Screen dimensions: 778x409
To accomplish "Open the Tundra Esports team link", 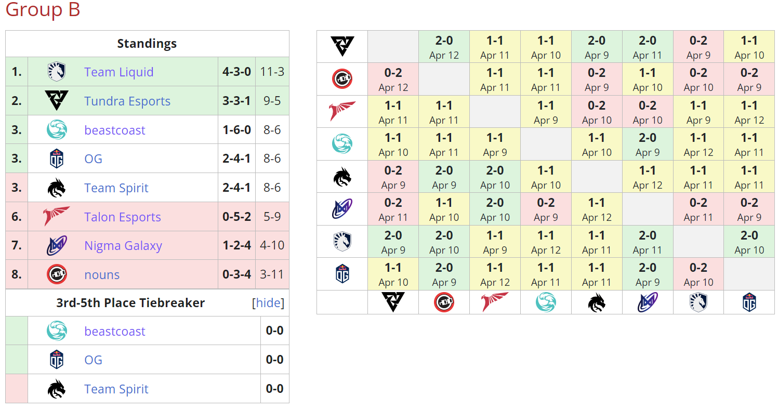I will coord(127,101).
